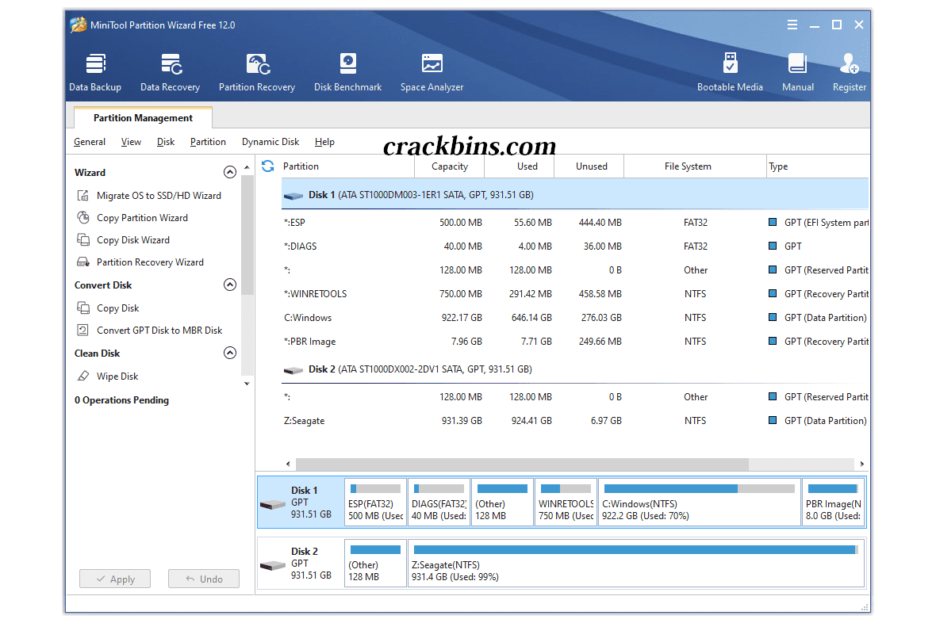
Task: Open the Dynamic Disk menu
Action: 270,142
